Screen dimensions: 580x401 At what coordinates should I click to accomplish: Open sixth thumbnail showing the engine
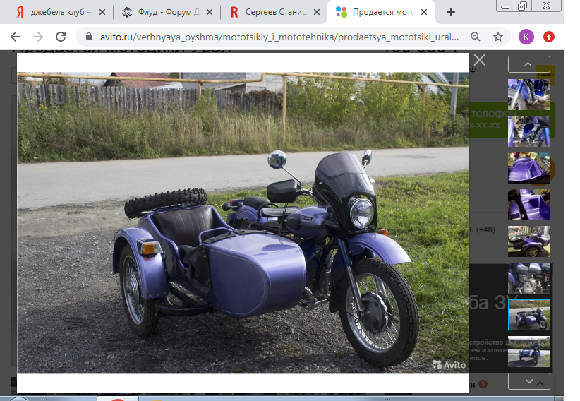coord(529,278)
